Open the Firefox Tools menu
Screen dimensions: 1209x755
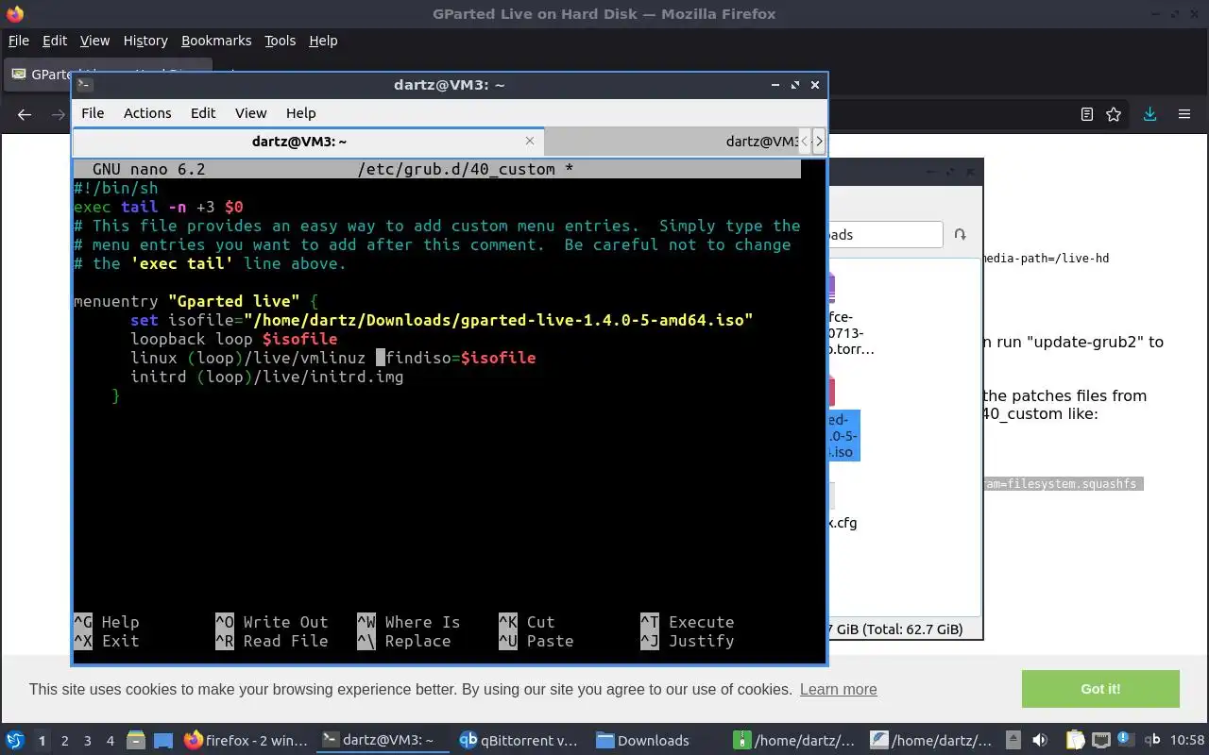pyautogui.click(x=280, y=41)
